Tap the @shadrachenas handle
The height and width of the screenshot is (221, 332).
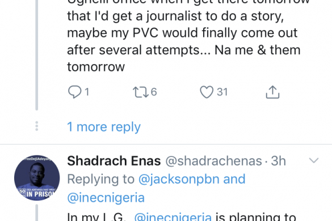coord(213,161)
